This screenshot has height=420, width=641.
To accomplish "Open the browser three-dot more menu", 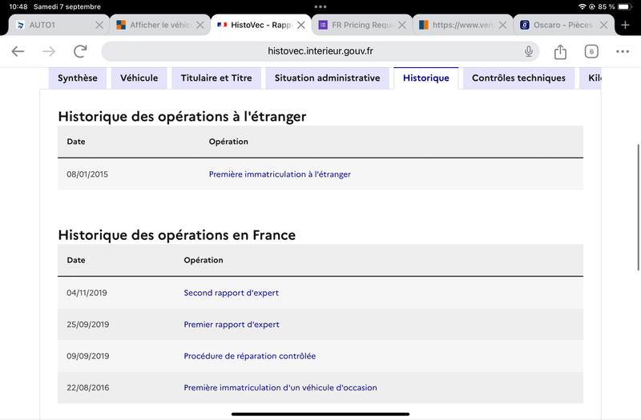I will pos(623,51).
